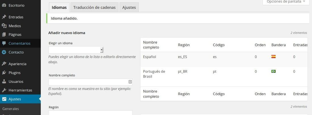This screenshot has height=115, width=312.
Task: Open Medios media library icon
Action: (4, 26)
